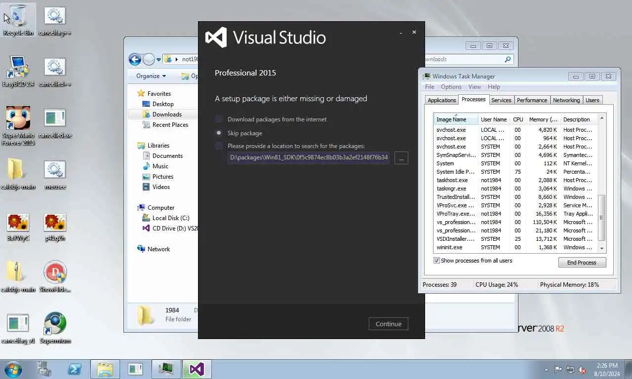Screen dimensions: 632x379
Task: Click the package location path field
Action: tap(309, 158)
